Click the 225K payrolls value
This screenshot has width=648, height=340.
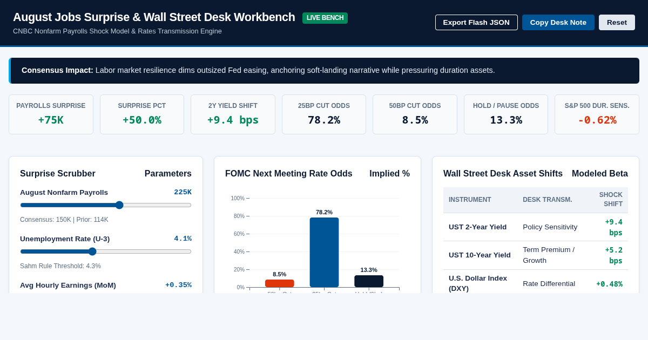pyautogui.click(x=183, y=192)
